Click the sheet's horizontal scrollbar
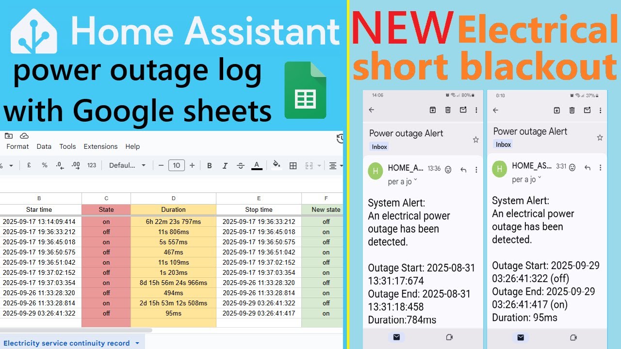621x349 pixels. [x=77, y=331]
